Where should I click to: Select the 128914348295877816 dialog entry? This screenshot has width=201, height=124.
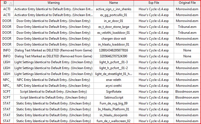click(114, 50)
